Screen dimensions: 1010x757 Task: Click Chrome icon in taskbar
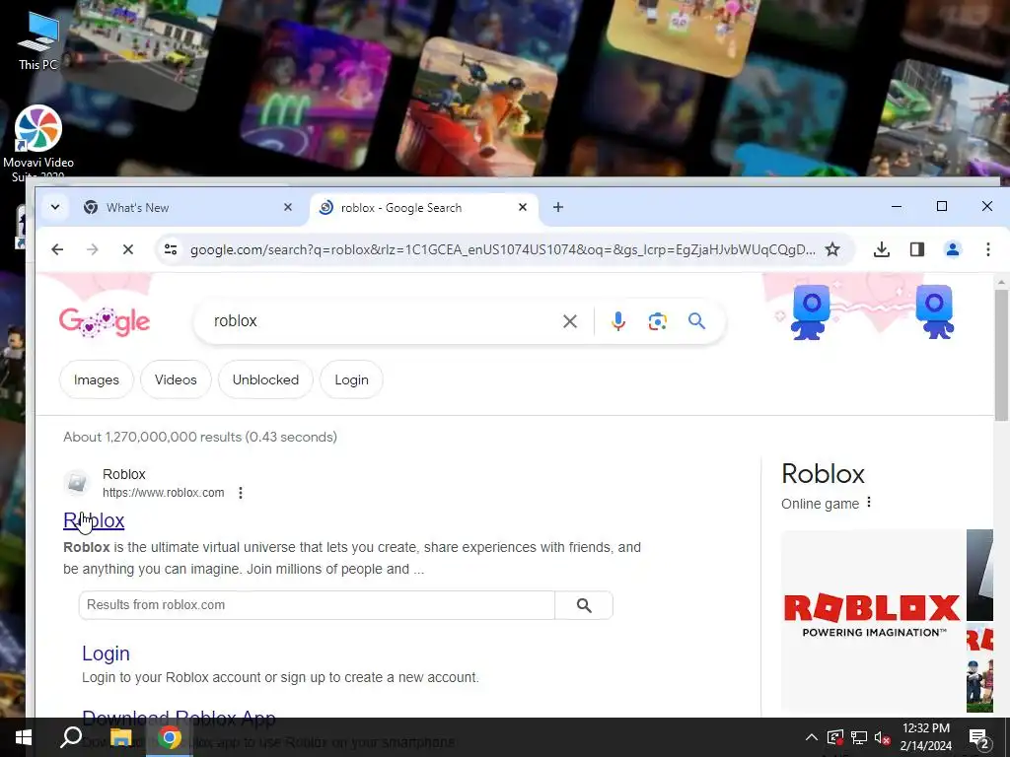pyautogui.click(x=170, y=737)
